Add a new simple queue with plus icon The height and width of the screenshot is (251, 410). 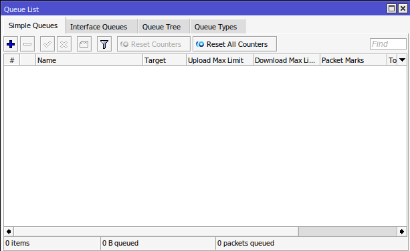click(11, 44)
